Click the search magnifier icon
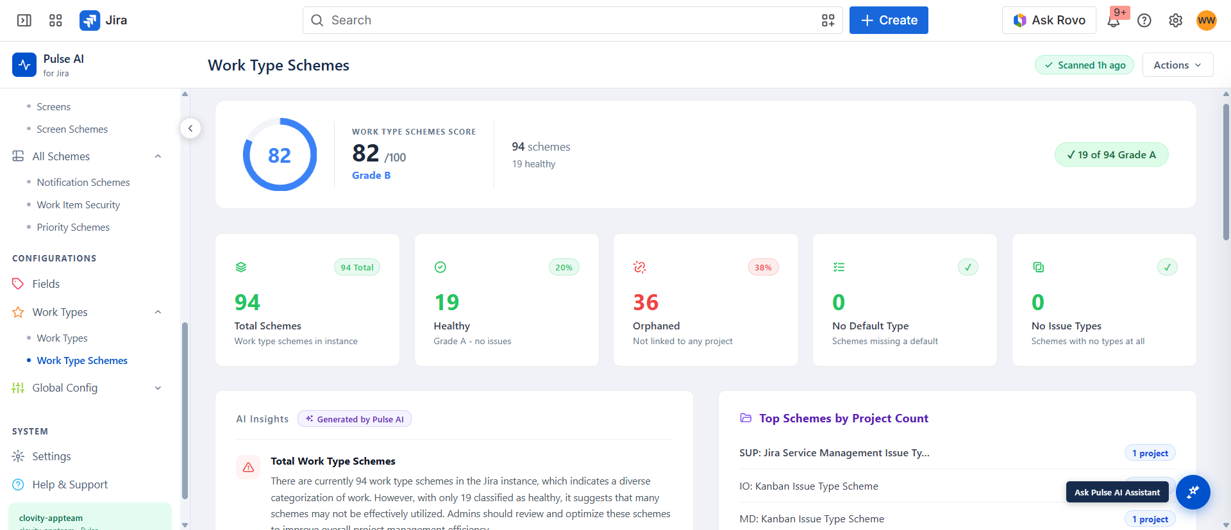Viewport: 1231px width, 530px height. [x=317, y=21]
